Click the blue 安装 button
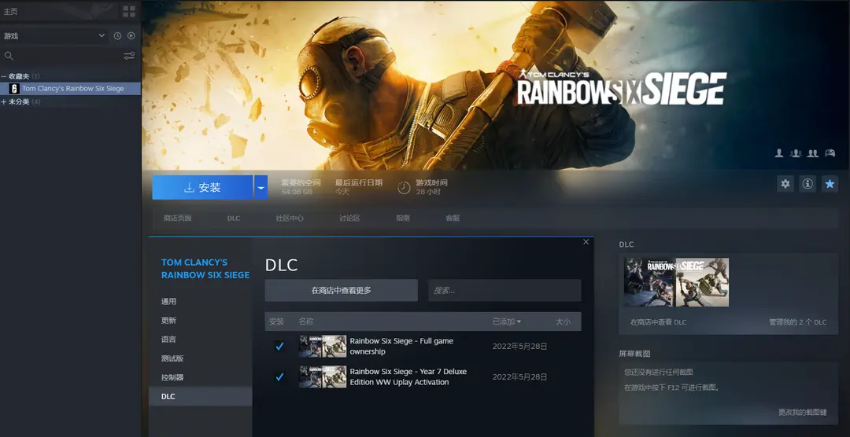The height and width of the screenshot is (437, 850). (x=202, y=187)
